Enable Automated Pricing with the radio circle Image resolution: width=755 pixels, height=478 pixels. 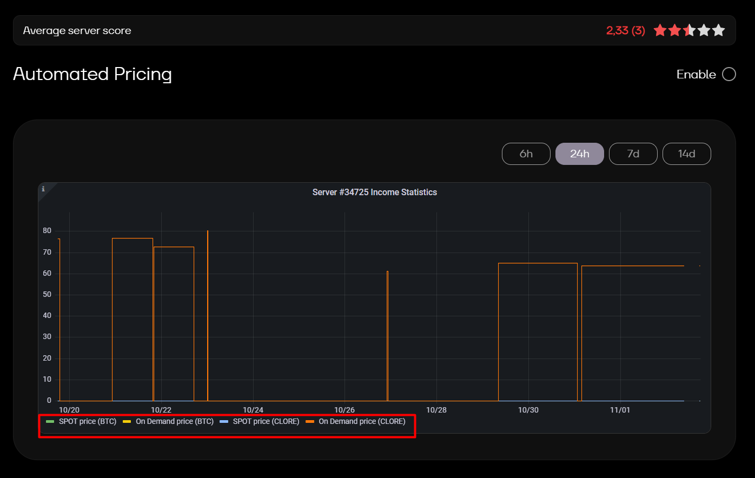point(729,74)
